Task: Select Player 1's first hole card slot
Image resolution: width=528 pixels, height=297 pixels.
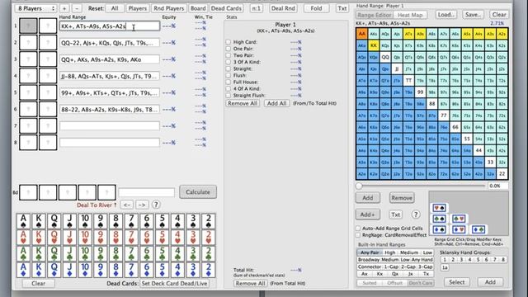Action: (28, 26)
